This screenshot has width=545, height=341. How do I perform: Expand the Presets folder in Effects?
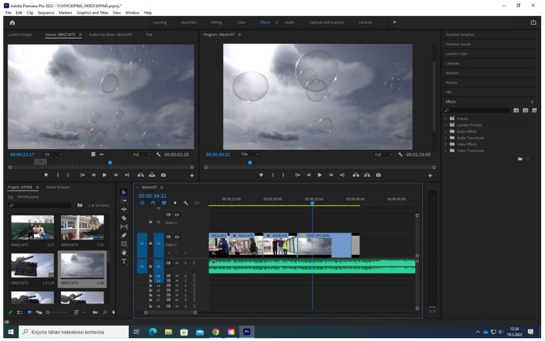pos(446,118)
